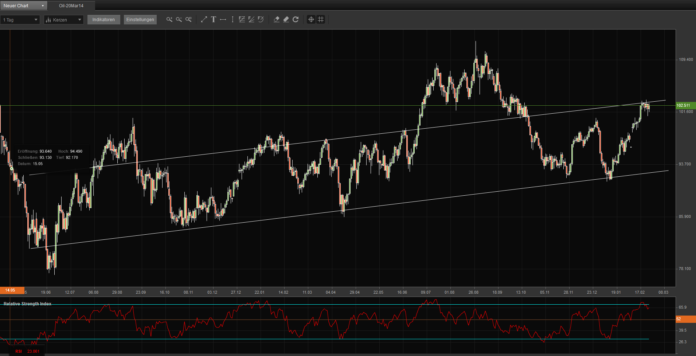Screen dimensions: 696x356
Task: Open the Indikatoren panel
Action: coord(103,19)
